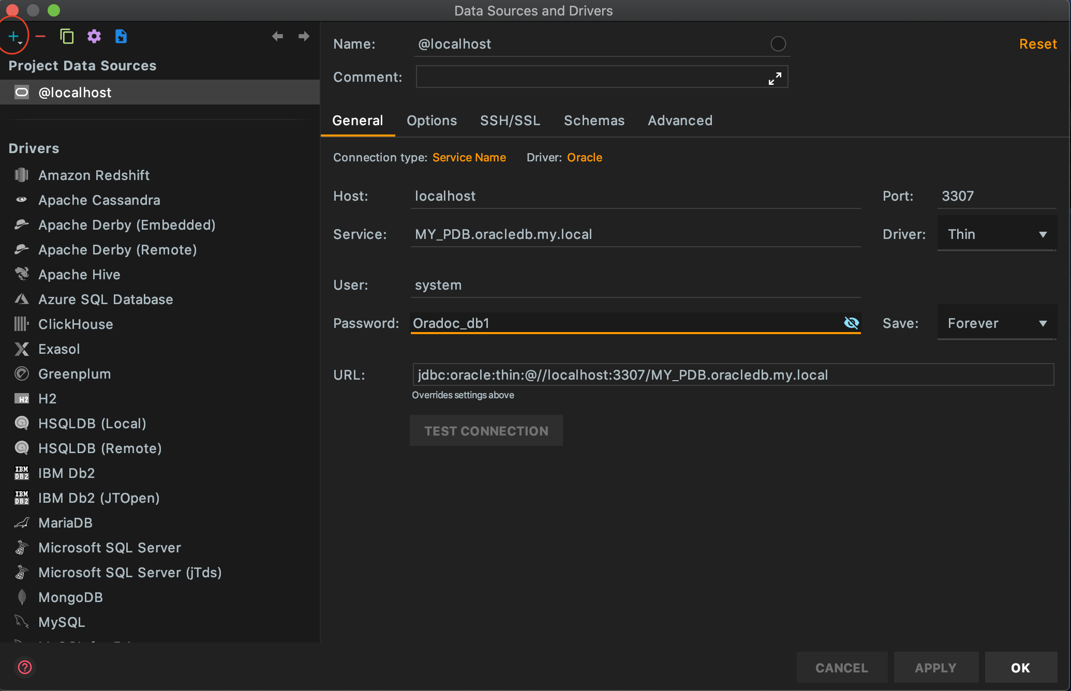Click into the URL input field
This screenshot has width=1071, height=691.
coord(732,375)
